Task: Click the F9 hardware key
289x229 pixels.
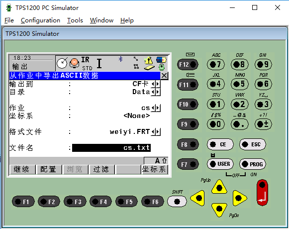Action: 188,124
